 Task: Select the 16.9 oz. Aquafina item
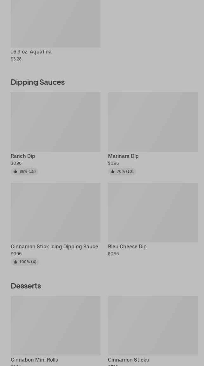pos(31,52)
